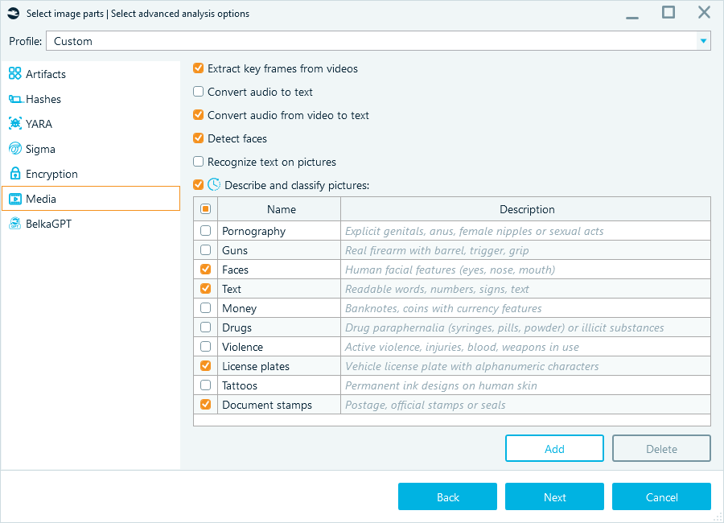Click the Sigma icon in the sidebar

pos(14,149)
